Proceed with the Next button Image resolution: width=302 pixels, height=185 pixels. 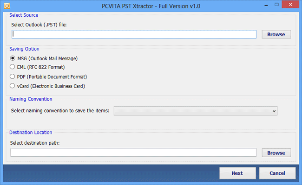pyautogui.click(x=237, y=173)
